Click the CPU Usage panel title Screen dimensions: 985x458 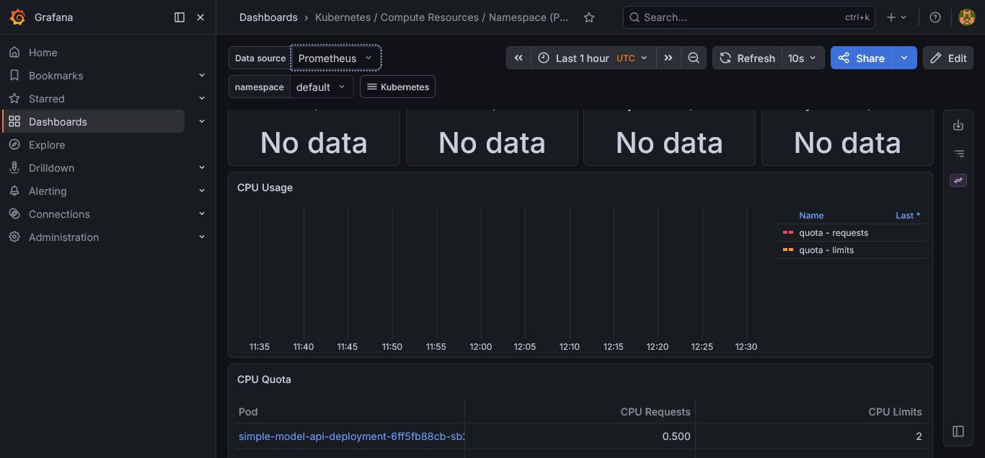[265, 188]
